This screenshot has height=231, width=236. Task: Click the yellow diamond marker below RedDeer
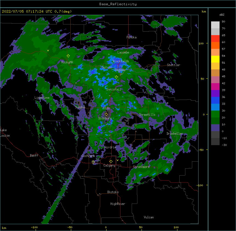116,77
